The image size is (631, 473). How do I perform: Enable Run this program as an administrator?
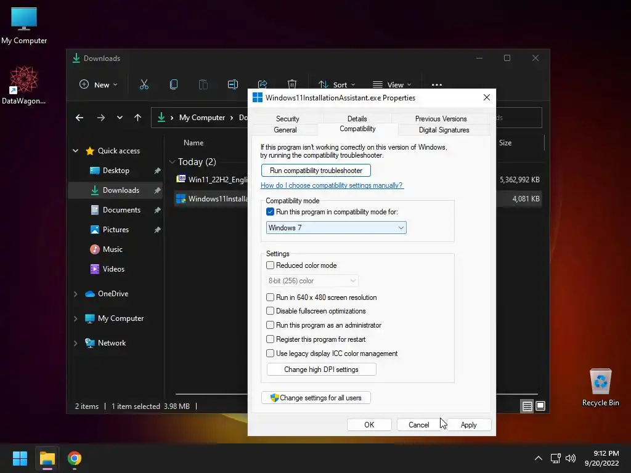pyautogui.click(x=270, y=325)
